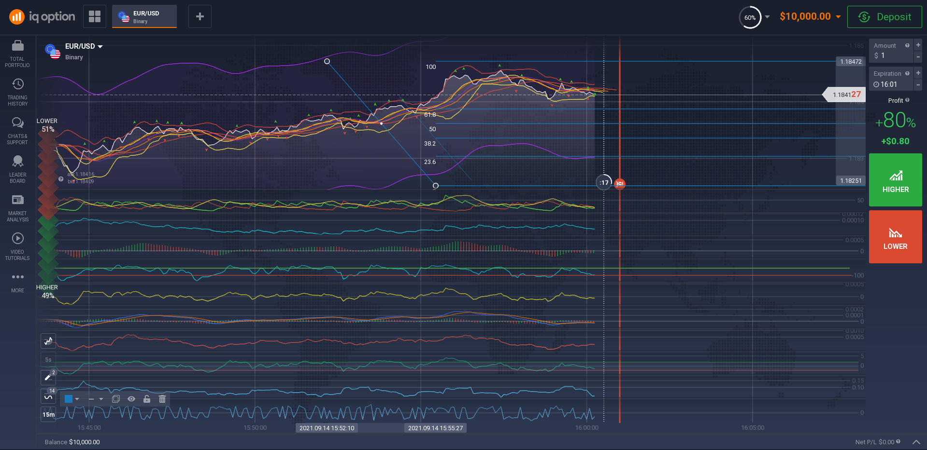Screen dimensions: 927x450
Task: Select the EUR/USD Binary asset tab
Action: tap(144, 16)
